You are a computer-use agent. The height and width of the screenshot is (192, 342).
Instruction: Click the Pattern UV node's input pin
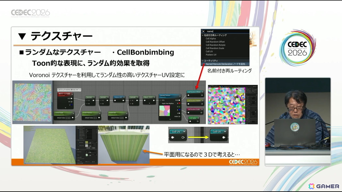click(x=115, y=100)
